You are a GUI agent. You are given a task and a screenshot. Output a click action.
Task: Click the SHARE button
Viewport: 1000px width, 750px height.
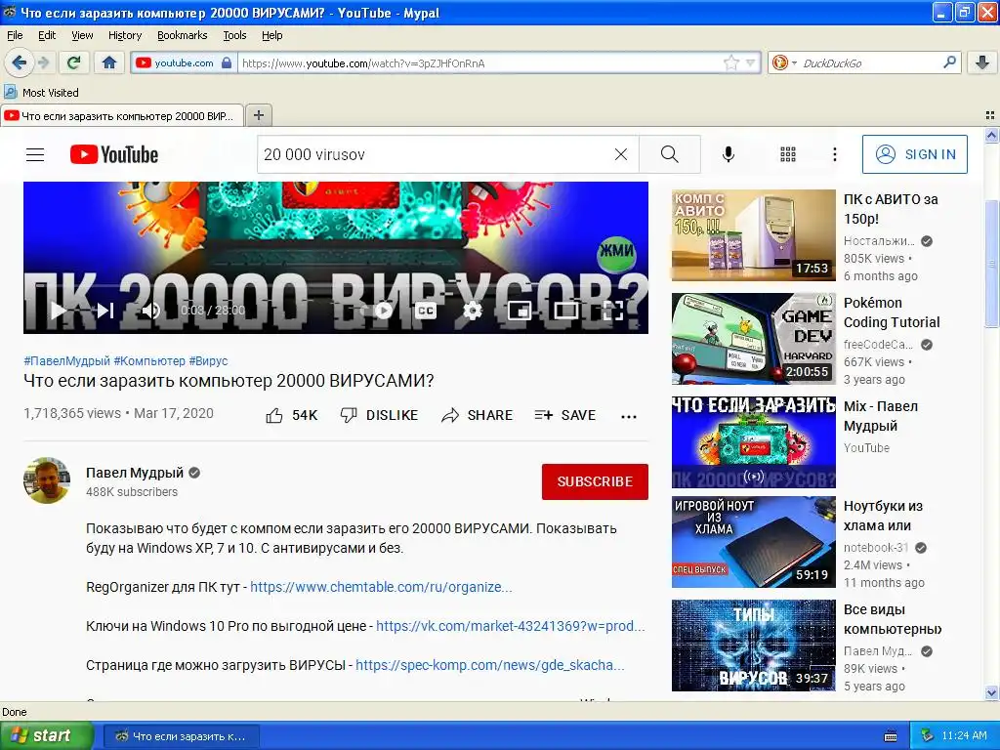[x=477, y=416]
